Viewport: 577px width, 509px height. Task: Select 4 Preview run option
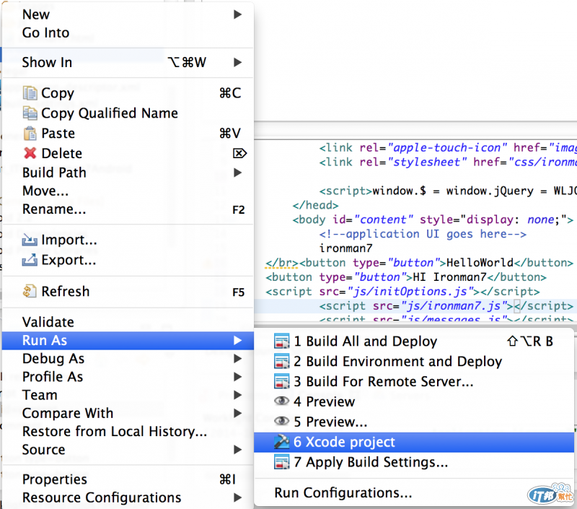[x=414, y=401]
